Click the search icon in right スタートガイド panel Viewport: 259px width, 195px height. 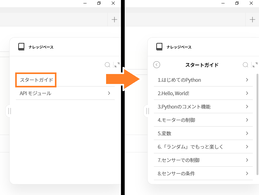pyautogui.click(x=245, y=65)
